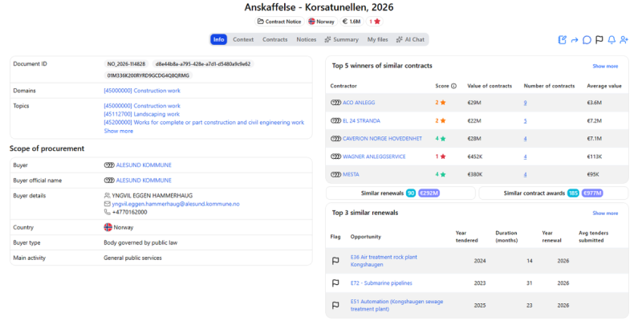
Task: Click the company icon beside CAVERION NORGE HOVEDENHET
Action: 335,139
